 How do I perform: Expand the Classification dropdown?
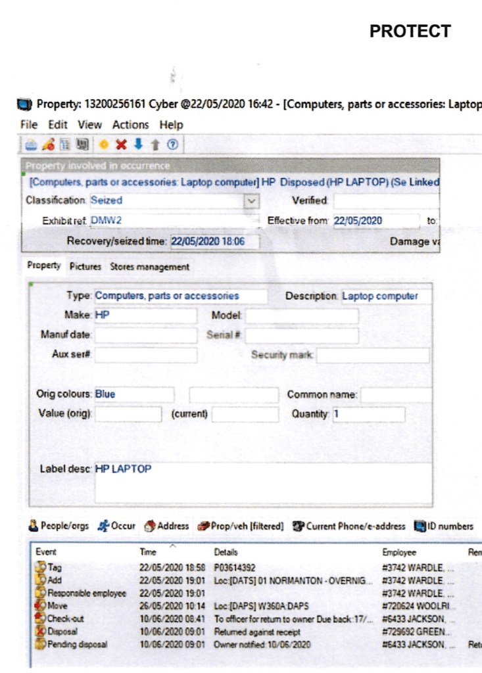click(x=250, y=200)
